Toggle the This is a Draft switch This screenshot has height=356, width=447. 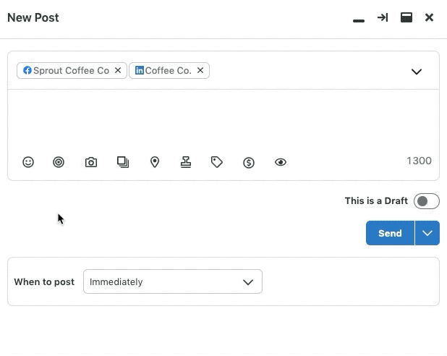point(427,201)
